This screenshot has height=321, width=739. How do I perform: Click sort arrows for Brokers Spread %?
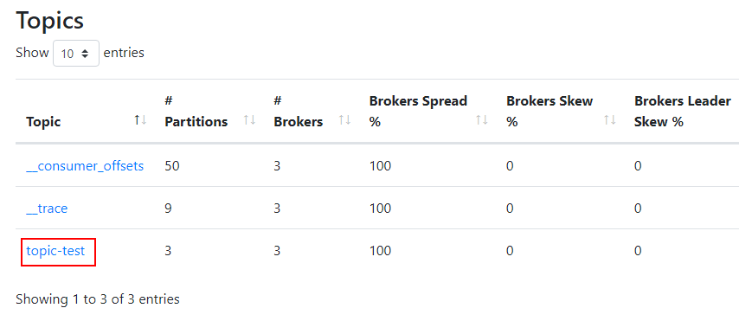(482, 120)
